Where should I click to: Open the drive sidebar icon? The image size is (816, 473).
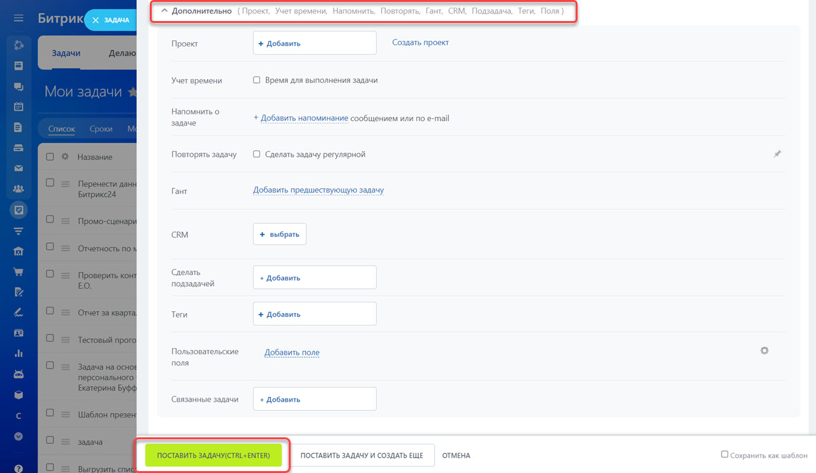[x=18, y=148]
